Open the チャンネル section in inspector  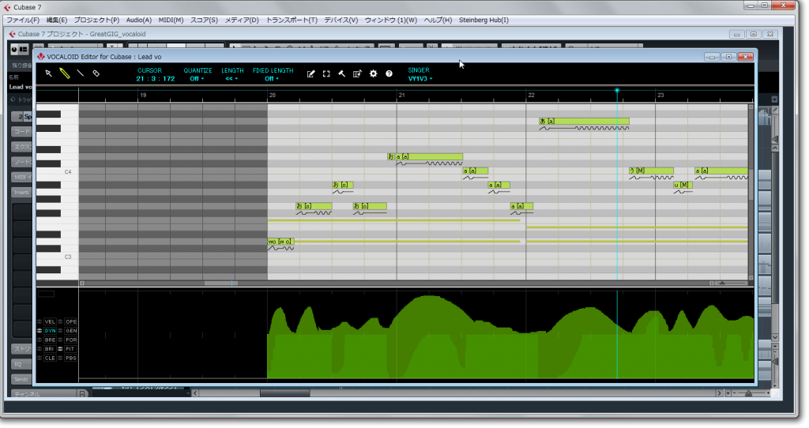pyautogui.click(x=43, y=394)
